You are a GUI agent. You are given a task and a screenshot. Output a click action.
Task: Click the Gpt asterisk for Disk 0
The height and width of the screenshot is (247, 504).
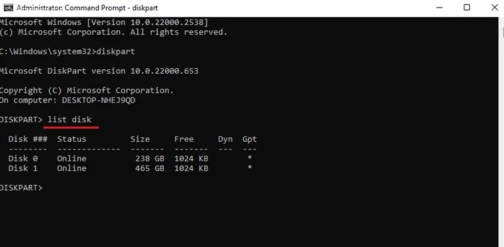coord(249,158)
